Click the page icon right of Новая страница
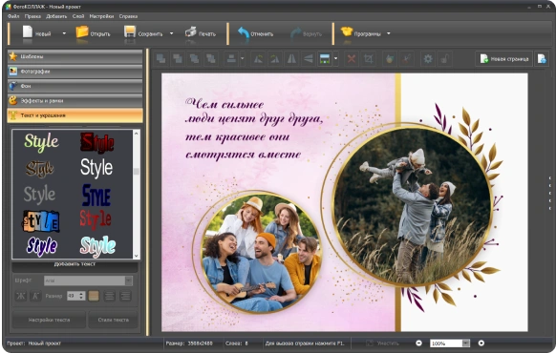Screen dimensions: 556x353 point(542,59)
